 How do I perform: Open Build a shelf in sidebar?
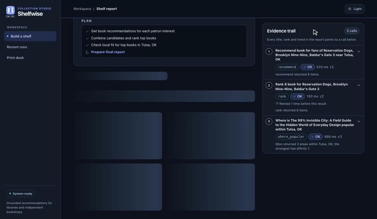30,36
